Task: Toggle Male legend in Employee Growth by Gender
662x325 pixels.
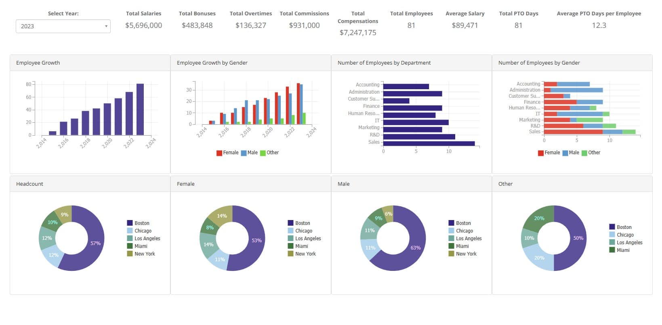Action: (x=249, y=153)
